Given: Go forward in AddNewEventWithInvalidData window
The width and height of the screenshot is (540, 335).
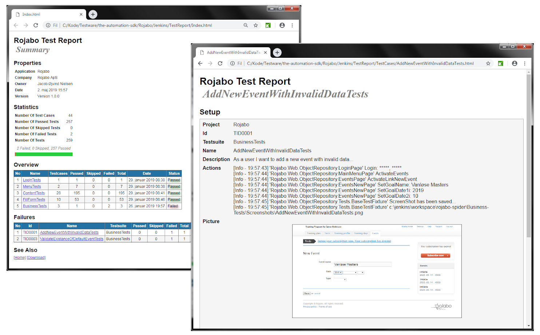Looking at the screenshot, I should point(210,63).
